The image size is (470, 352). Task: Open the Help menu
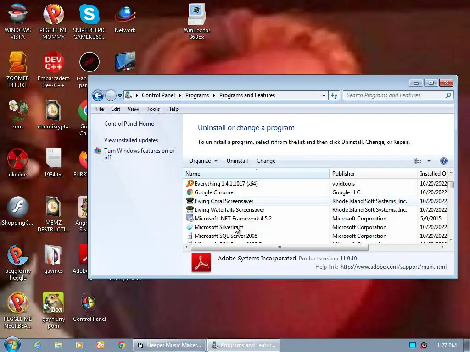[x=173, y=109]
